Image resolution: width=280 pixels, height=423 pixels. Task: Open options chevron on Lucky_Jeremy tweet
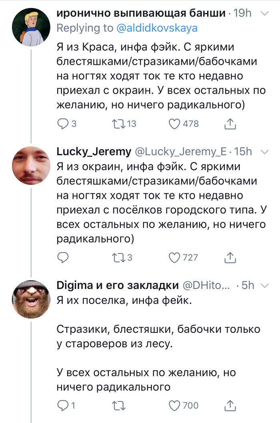coord(264,152)
